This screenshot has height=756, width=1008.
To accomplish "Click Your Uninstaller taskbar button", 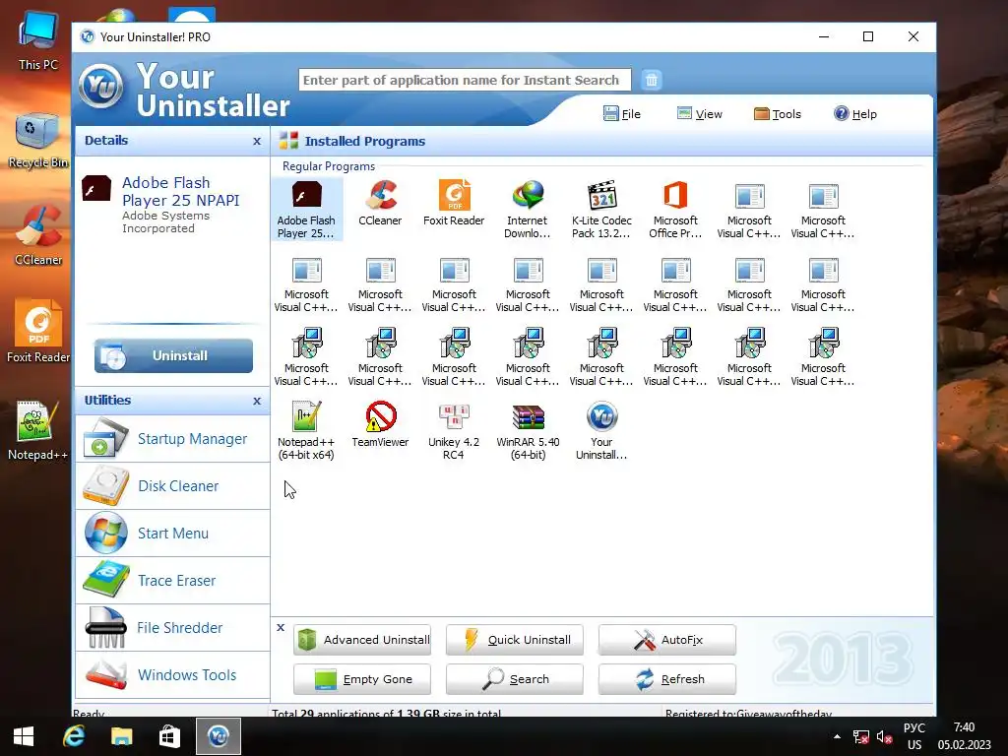I will point(219,736).
